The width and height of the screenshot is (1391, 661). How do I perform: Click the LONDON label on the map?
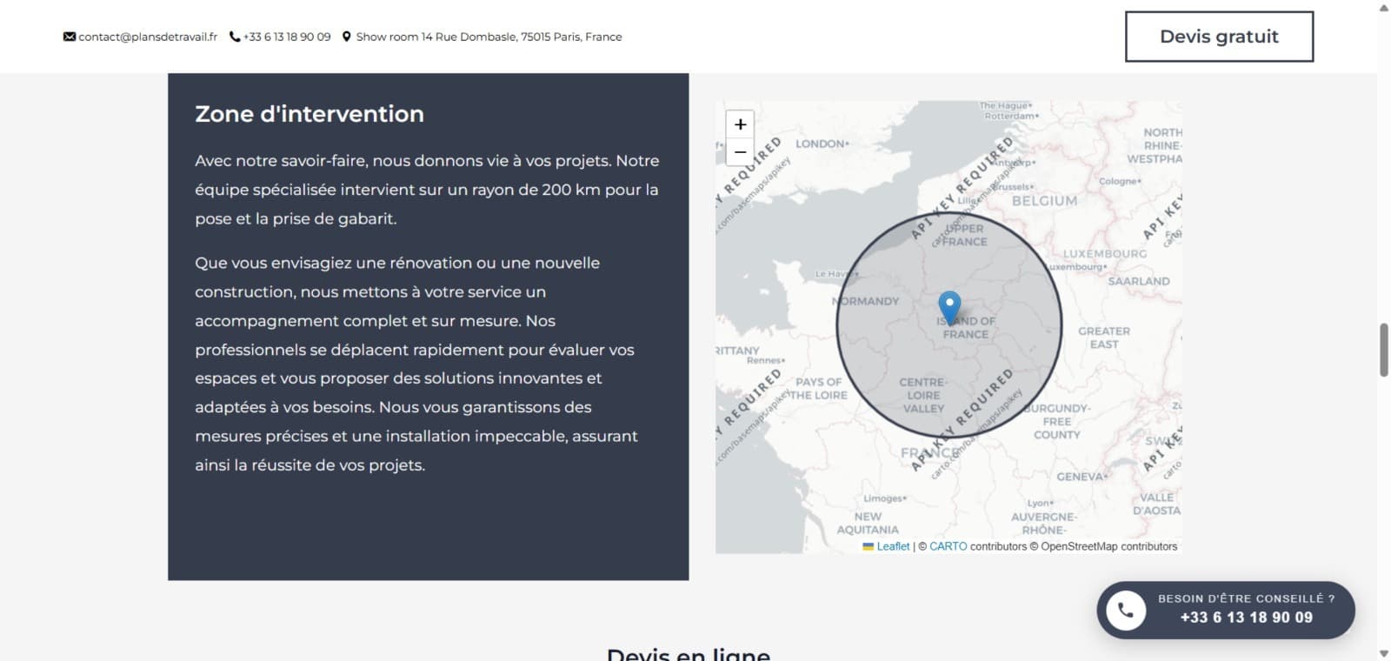coord(822,144)
